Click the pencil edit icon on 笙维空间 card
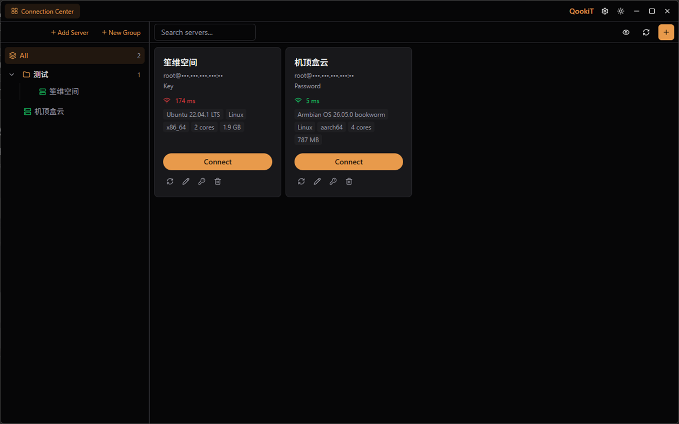Screen dimensions: 679x424 [x=186, y=182]
